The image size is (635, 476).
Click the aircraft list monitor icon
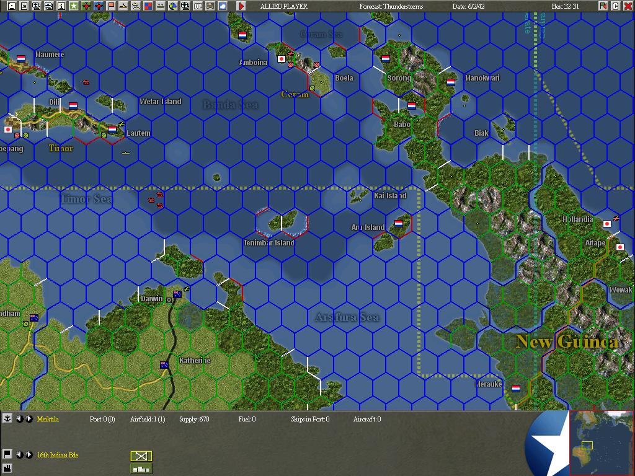pyautogui.click(x=48, y=6)
